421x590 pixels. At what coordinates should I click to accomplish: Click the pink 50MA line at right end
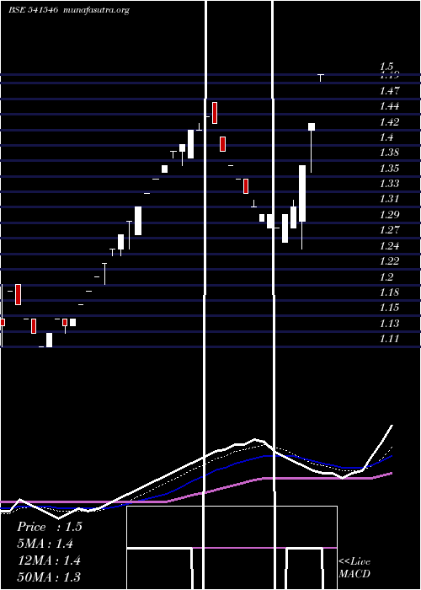coord(391,474)
